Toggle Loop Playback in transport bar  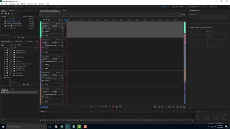116,107
